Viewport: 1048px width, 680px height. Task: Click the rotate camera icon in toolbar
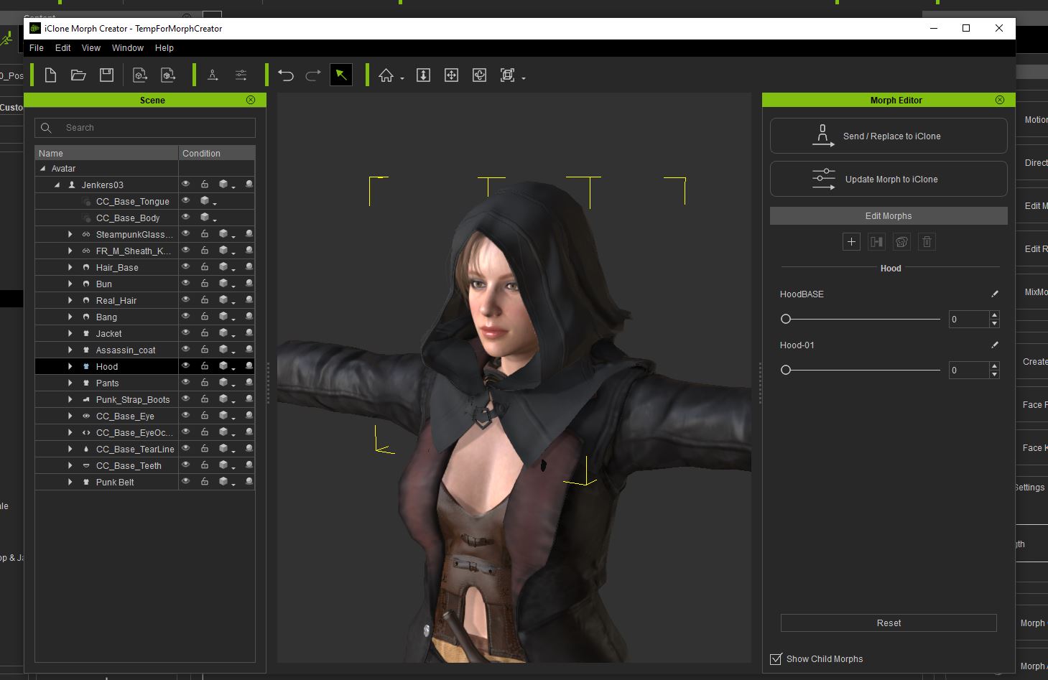[x=479, y=75]
